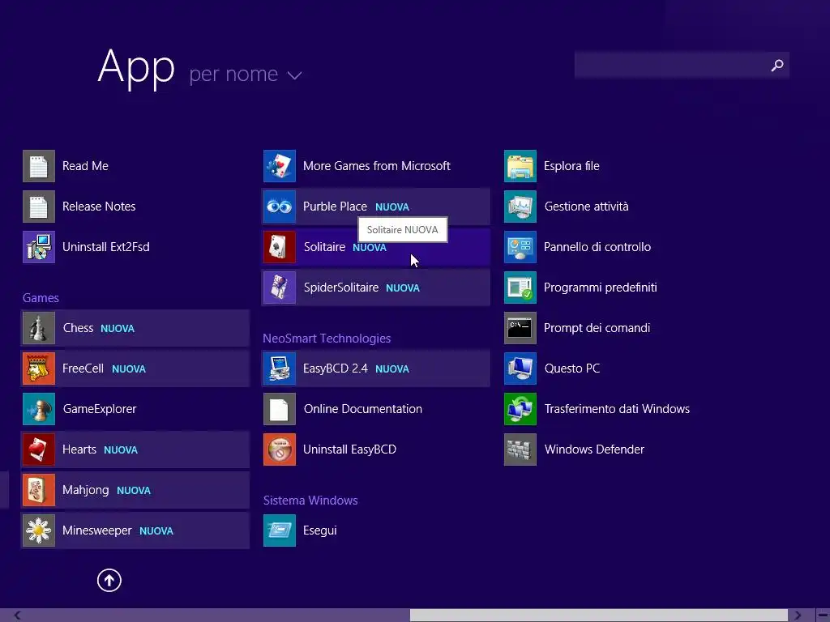Click the 'Purble Place' label text

335,207
